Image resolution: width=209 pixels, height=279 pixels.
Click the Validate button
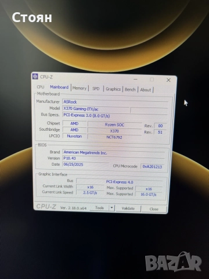(128, 209)
